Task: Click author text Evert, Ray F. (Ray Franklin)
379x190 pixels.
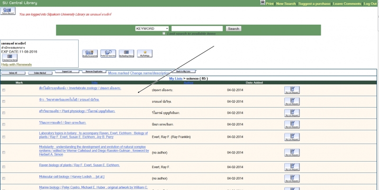Action: point(171,137)
